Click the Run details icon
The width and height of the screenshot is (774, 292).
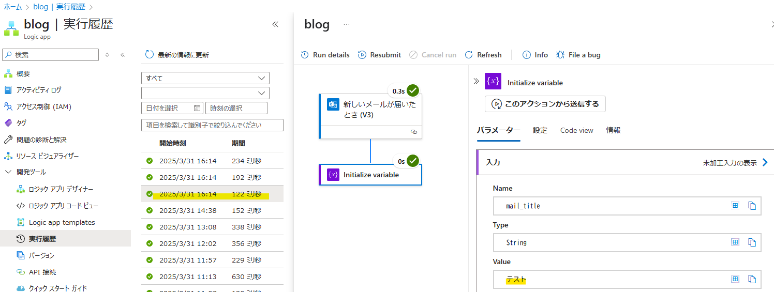305,55
